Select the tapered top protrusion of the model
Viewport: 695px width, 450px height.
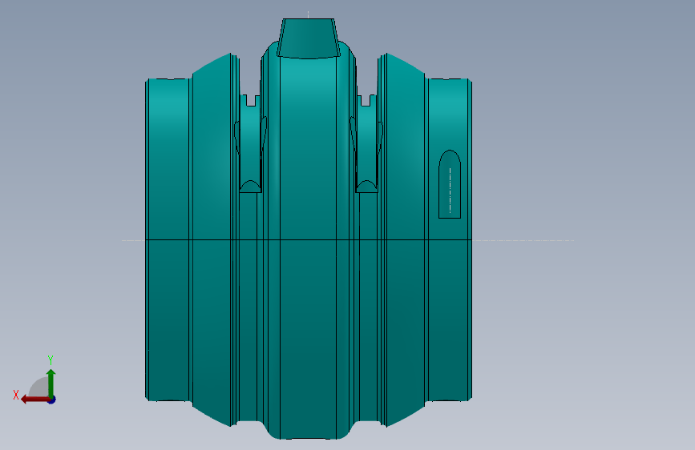309,38
